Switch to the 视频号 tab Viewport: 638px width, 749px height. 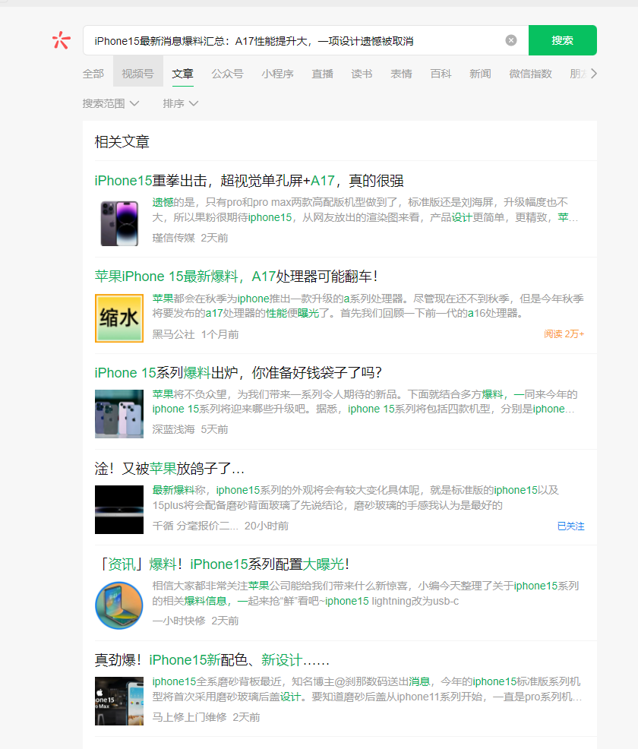138,74
